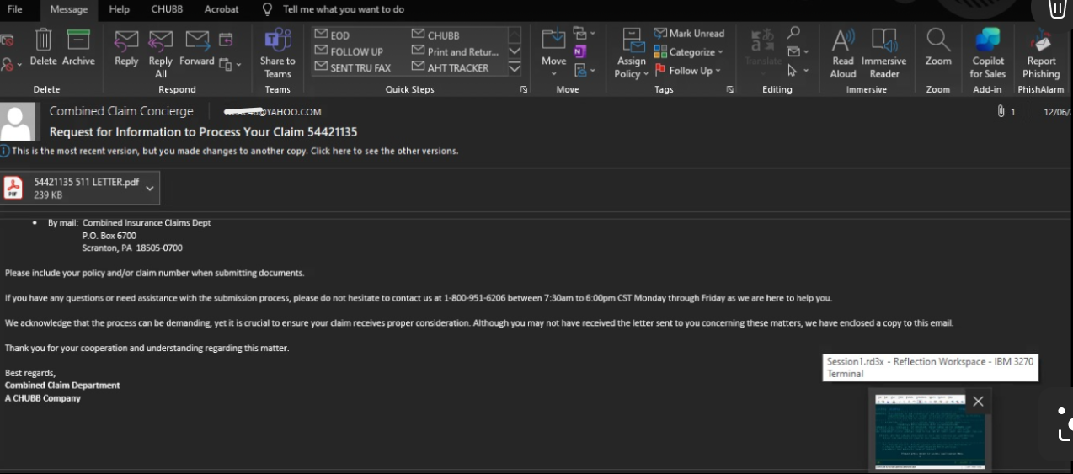
Task: Open the Categorize dropdown
Action: 689,52
